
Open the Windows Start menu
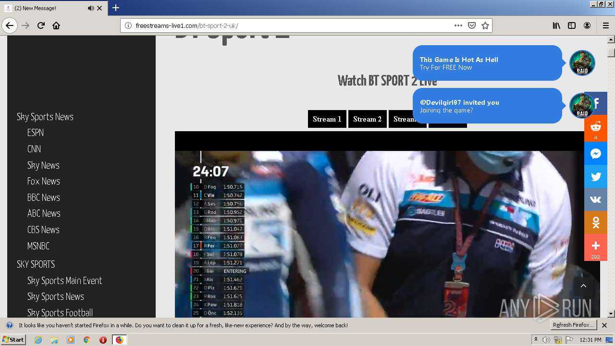[13, 340]
